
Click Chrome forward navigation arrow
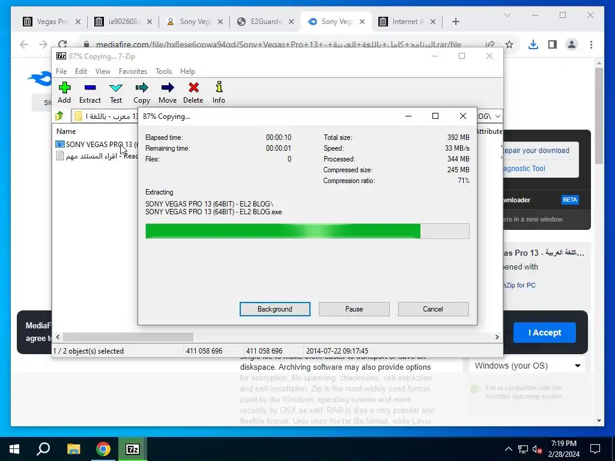[43, 44]
